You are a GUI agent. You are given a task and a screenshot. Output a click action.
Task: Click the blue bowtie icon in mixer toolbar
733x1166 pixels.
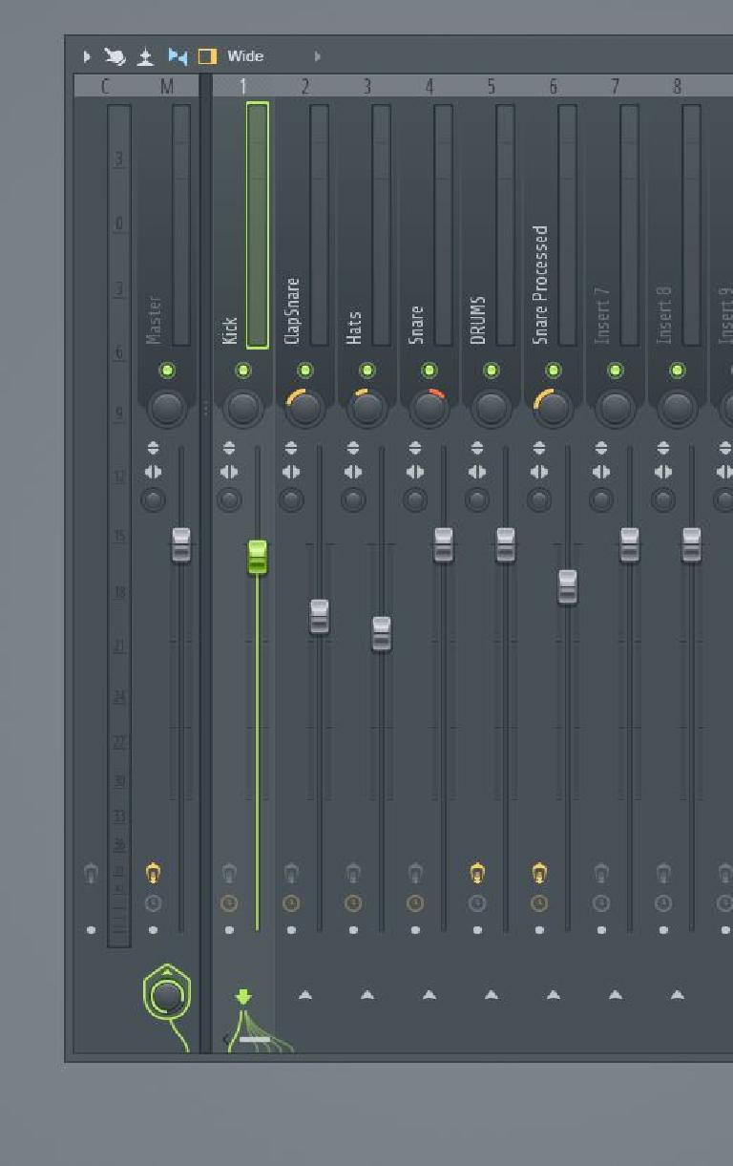(x=178, y=56)
